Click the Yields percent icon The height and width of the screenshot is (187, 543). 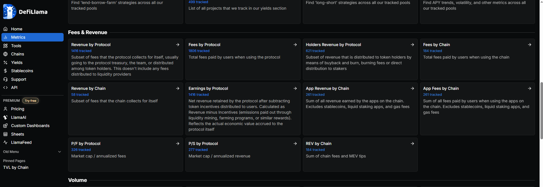coord(5,63)
